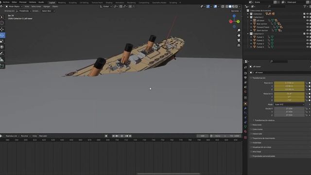Open the Texture properties checker tab
The width and height of the screenshot is (311, 175).
245,137
